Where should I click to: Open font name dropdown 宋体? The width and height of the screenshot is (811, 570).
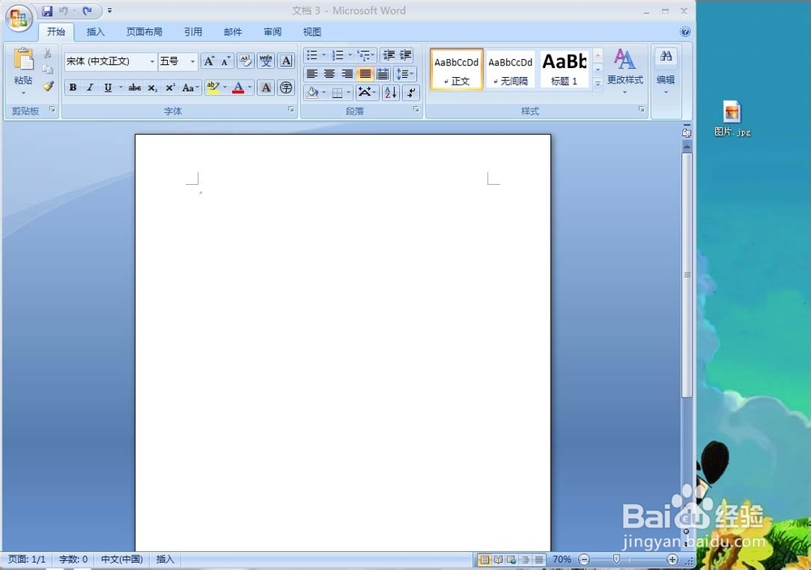[x=152, y=61]
